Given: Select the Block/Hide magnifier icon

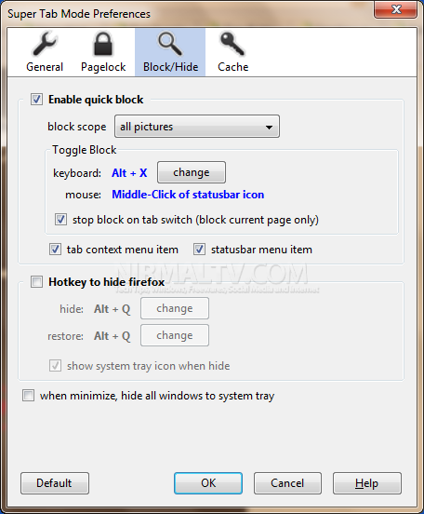Looking at the screenshot, I should [170, 44].
